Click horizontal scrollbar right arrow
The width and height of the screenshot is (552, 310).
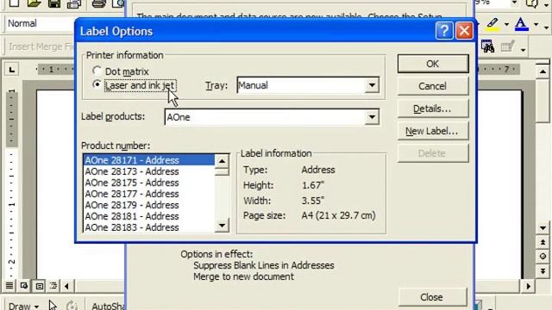(x=529, y=286)
